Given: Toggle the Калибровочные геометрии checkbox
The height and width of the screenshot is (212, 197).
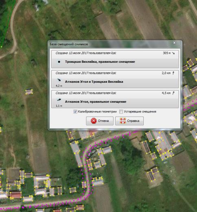Looking at the screenshot, I should click(x=75, y=112).
